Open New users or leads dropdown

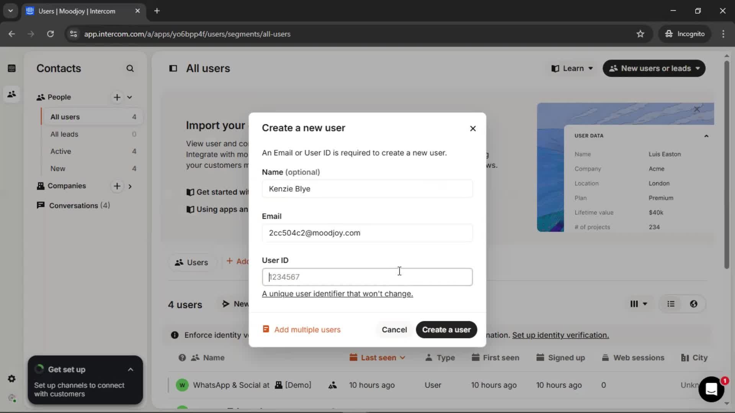654,68
